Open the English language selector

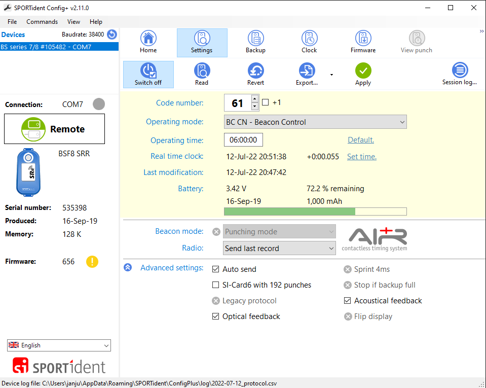coord(59,345)
